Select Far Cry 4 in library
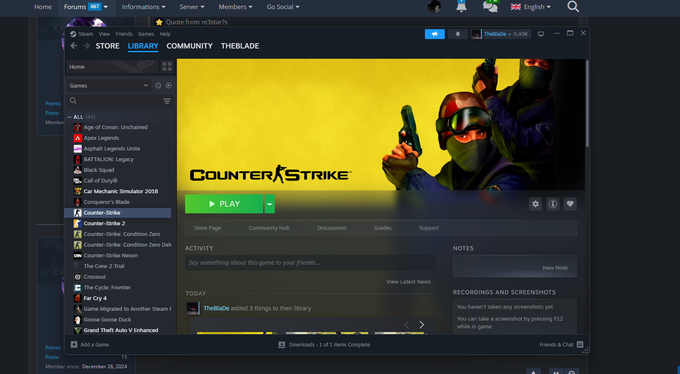Screen dimensions: 680x374 [x=95, y=298]
